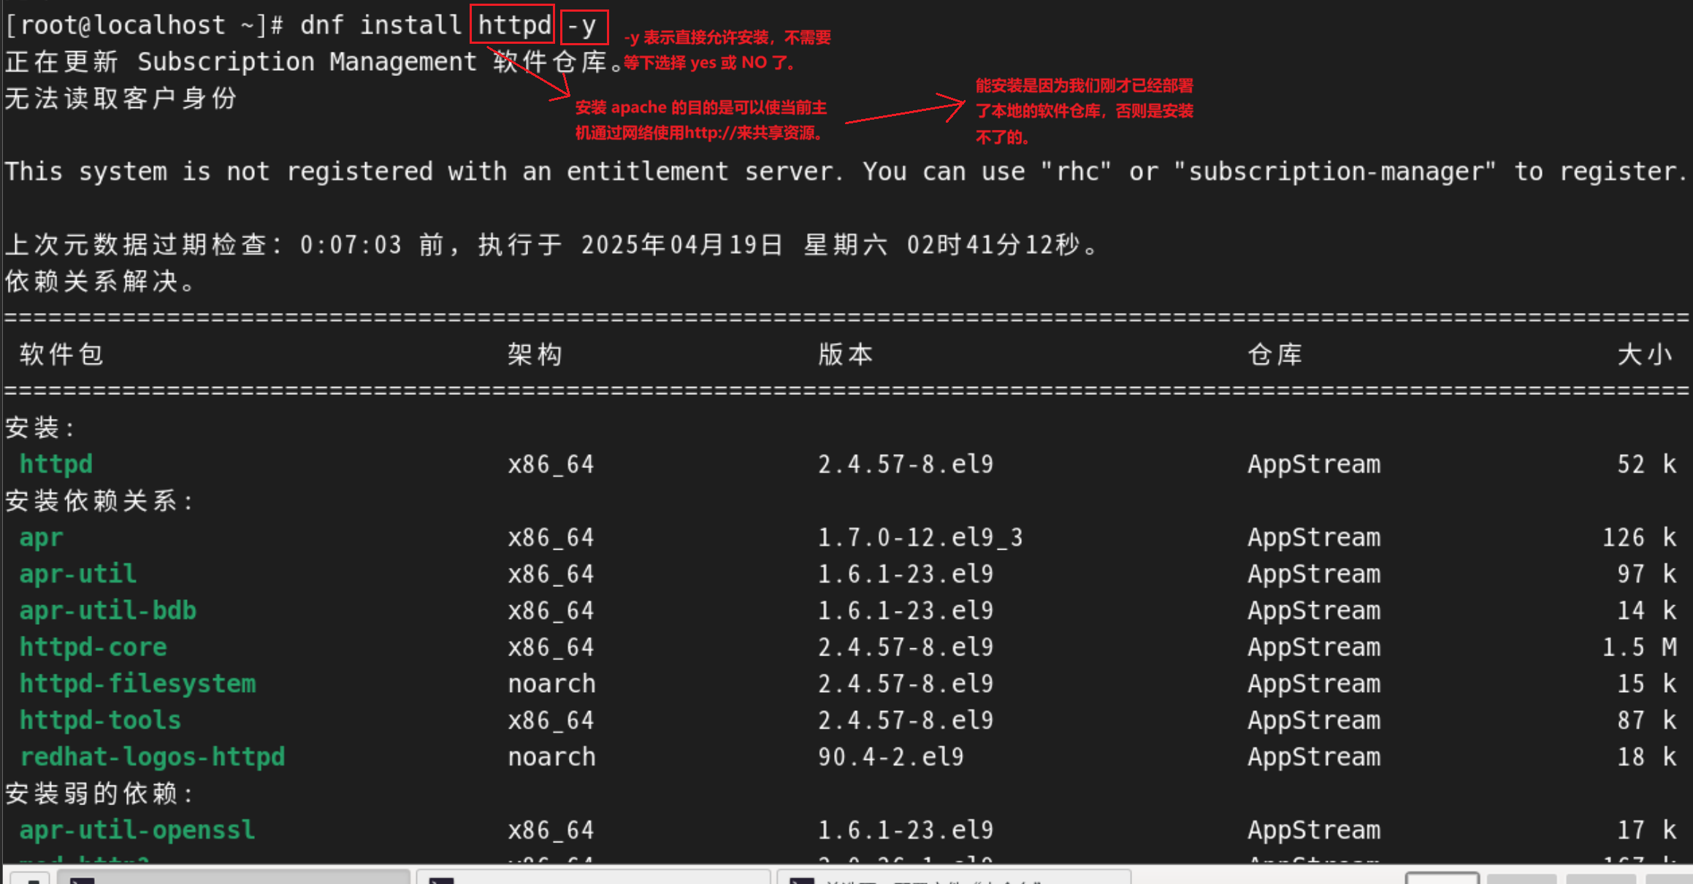
Task: Click the 仓库 column header
Action: pyautogui.click(x=1274, y=355)
